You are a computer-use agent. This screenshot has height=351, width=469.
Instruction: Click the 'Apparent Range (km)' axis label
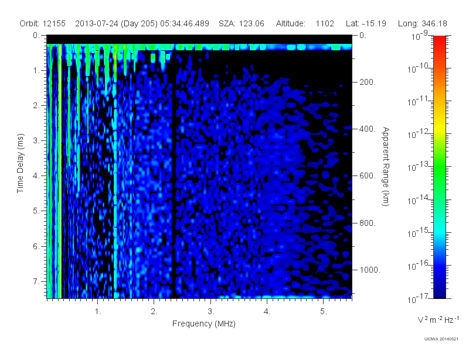386,167
